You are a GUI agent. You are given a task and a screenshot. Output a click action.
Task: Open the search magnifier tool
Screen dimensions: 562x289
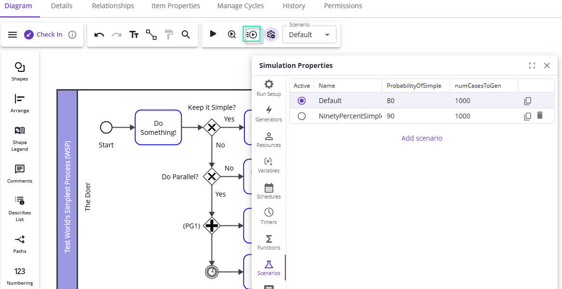coord(186,35)
